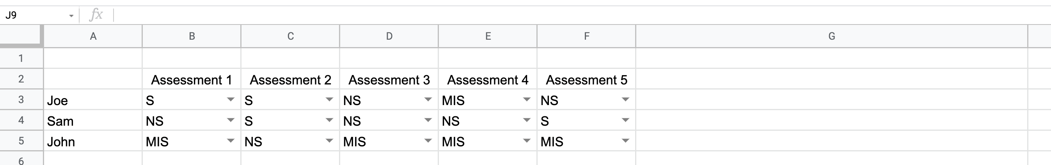Open Joe's Assessment 5 dropdown arrow
The image size is (1051, 165).
[625, 99]
